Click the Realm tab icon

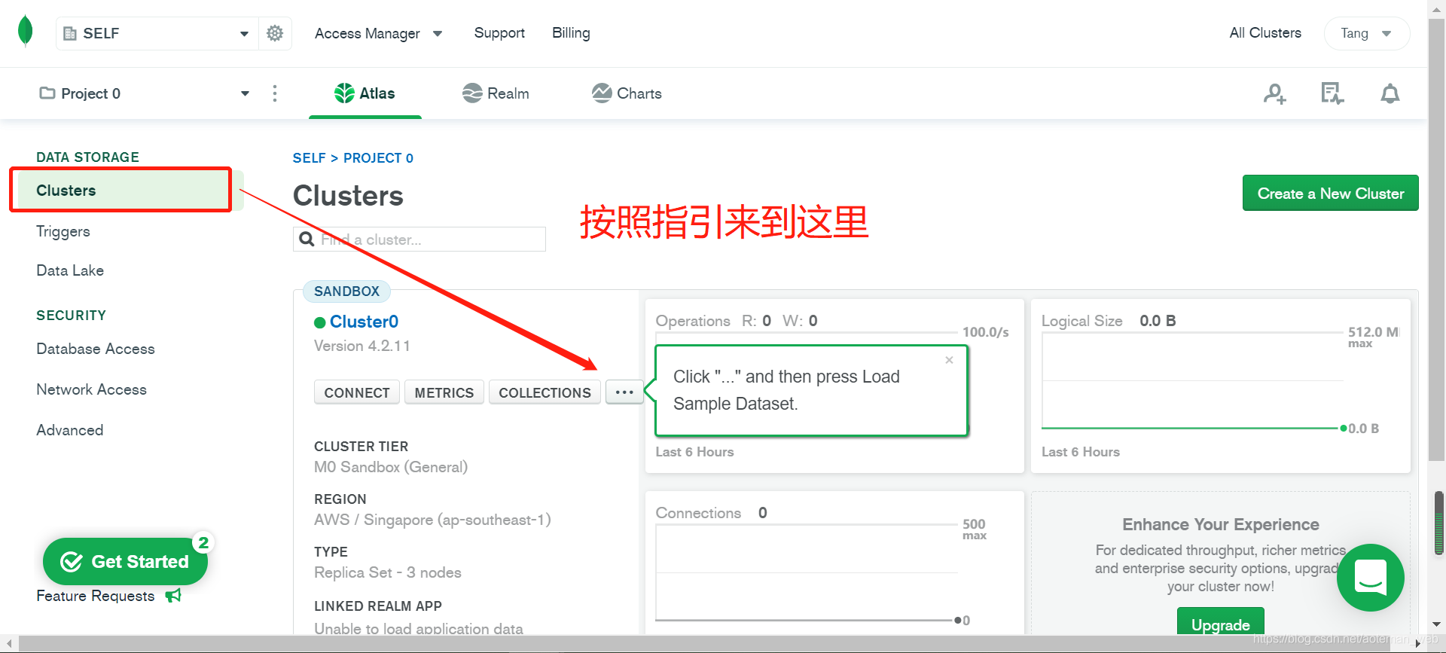472,93
